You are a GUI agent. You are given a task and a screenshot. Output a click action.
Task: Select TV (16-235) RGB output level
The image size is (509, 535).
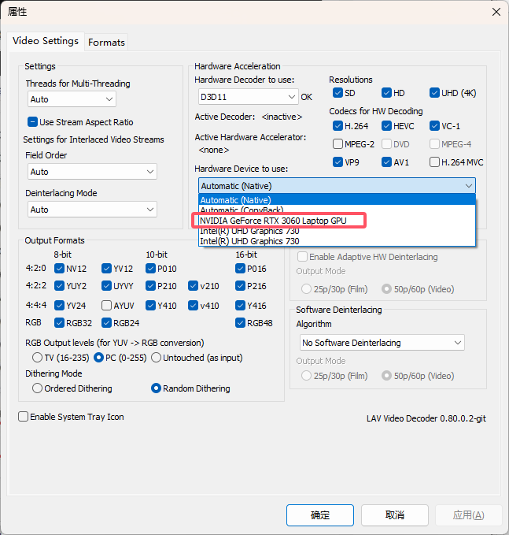point(37,357)
